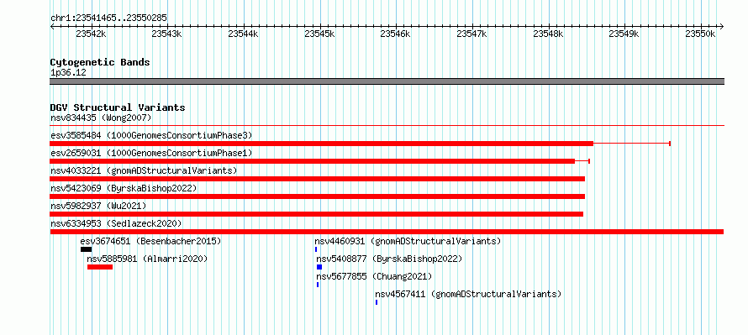Click the 23547k ruler tick label

point(471,34)
